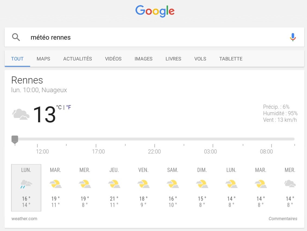Screen dimensions: 307x231
Task: Select the rainy icon under LUN.
Action: [26, 184]
